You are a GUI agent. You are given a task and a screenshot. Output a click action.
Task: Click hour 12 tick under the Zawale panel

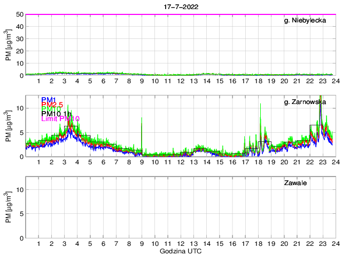(x=180, y=244)
